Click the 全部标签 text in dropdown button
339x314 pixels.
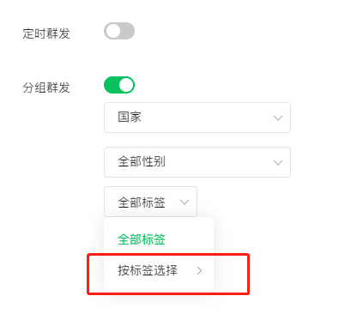(x=142, y=202)
